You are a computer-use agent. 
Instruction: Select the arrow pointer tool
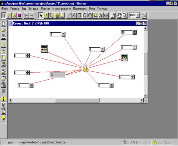pos(41,16)
